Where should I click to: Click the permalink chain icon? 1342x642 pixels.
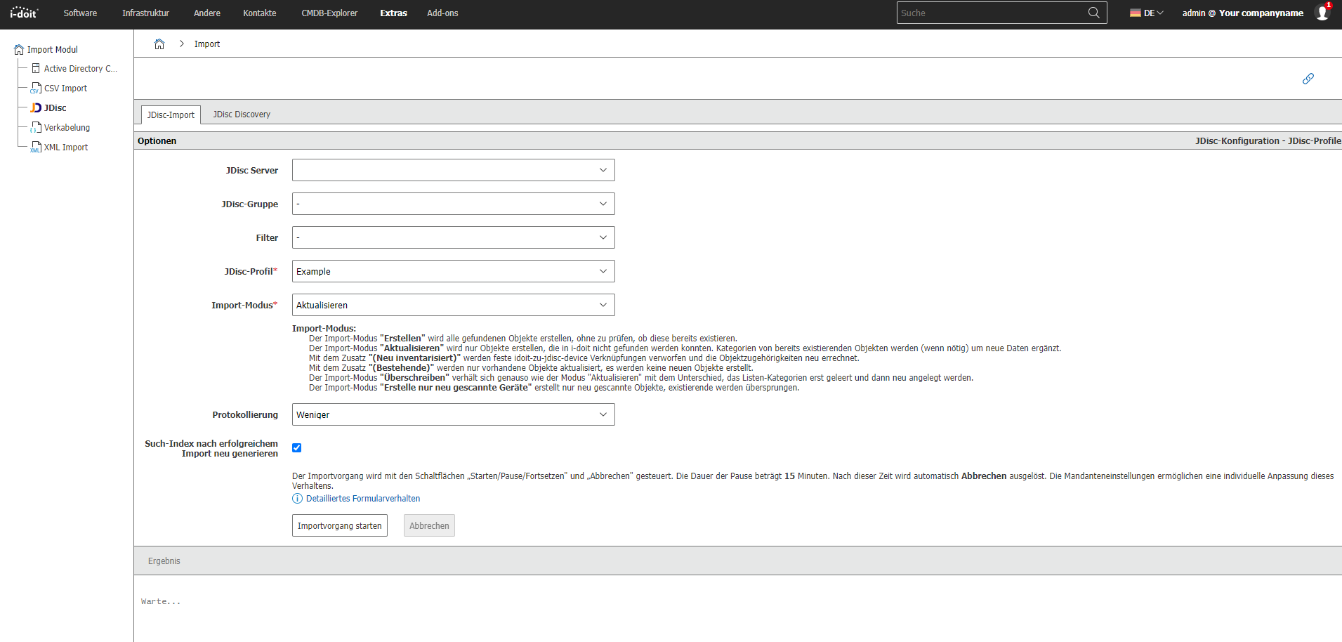pyautogui.click(x=1308, y=79)
